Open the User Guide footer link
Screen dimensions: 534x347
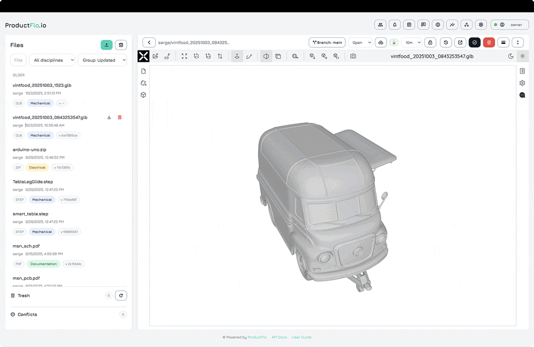point(301,337)
